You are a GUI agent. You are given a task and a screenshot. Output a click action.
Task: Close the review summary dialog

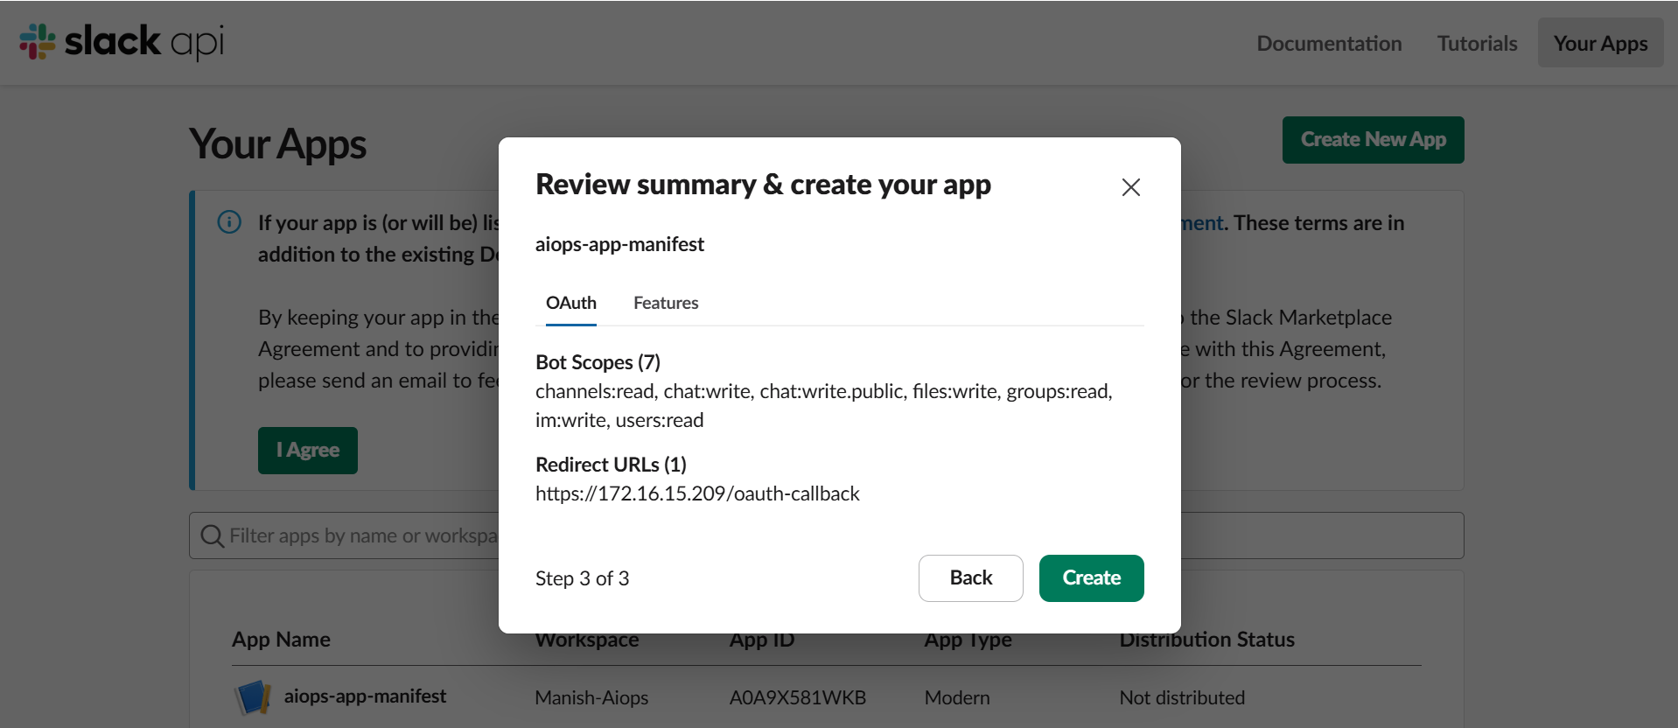1130,187
